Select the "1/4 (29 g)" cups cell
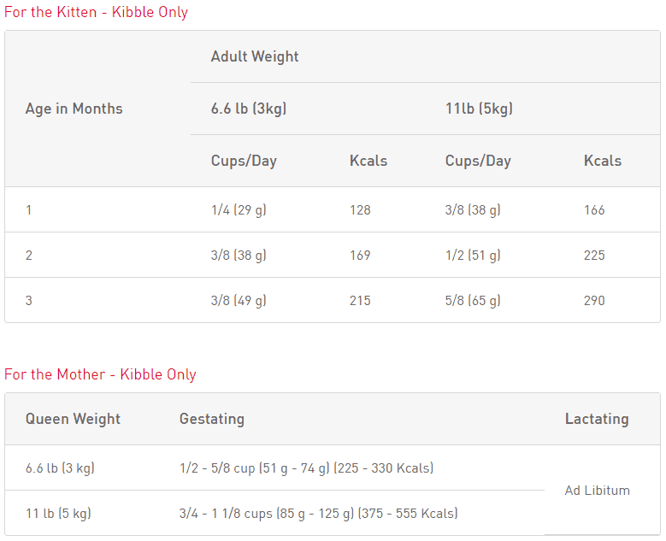Image resolution: width=666 pixels, height=541 pixels. tap(239, 209)
